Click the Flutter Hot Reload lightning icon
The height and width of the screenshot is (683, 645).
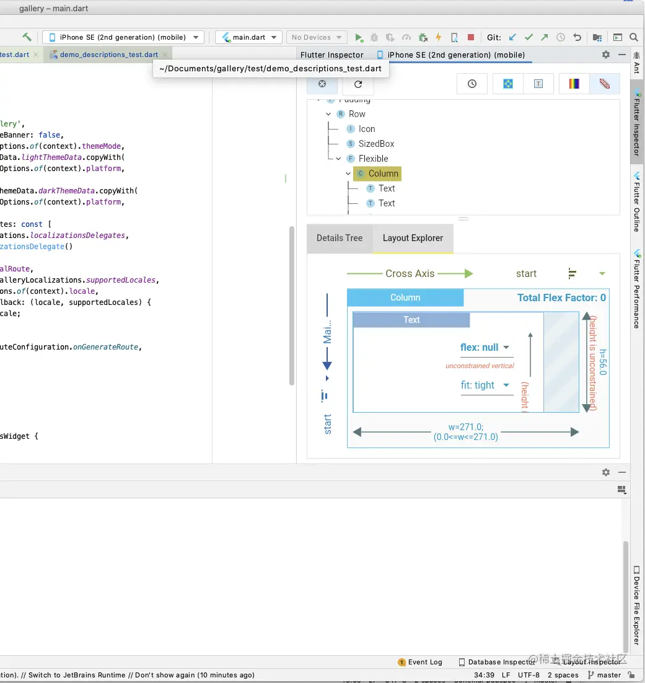[x=439, y=37]
